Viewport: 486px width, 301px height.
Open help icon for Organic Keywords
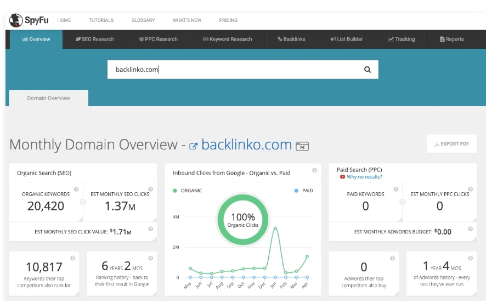point(76,189)
